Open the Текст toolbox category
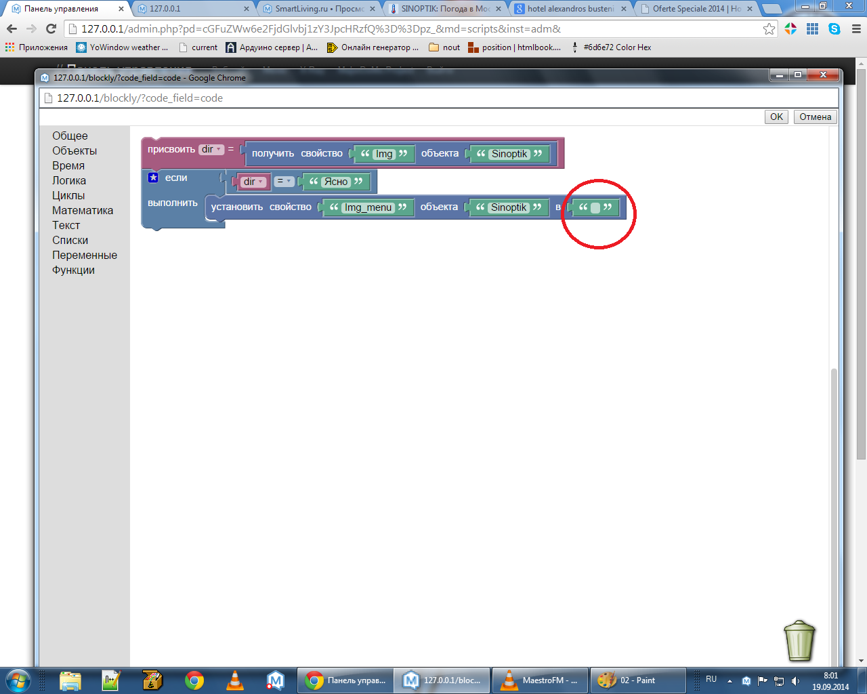 click(x=66, y=225)
